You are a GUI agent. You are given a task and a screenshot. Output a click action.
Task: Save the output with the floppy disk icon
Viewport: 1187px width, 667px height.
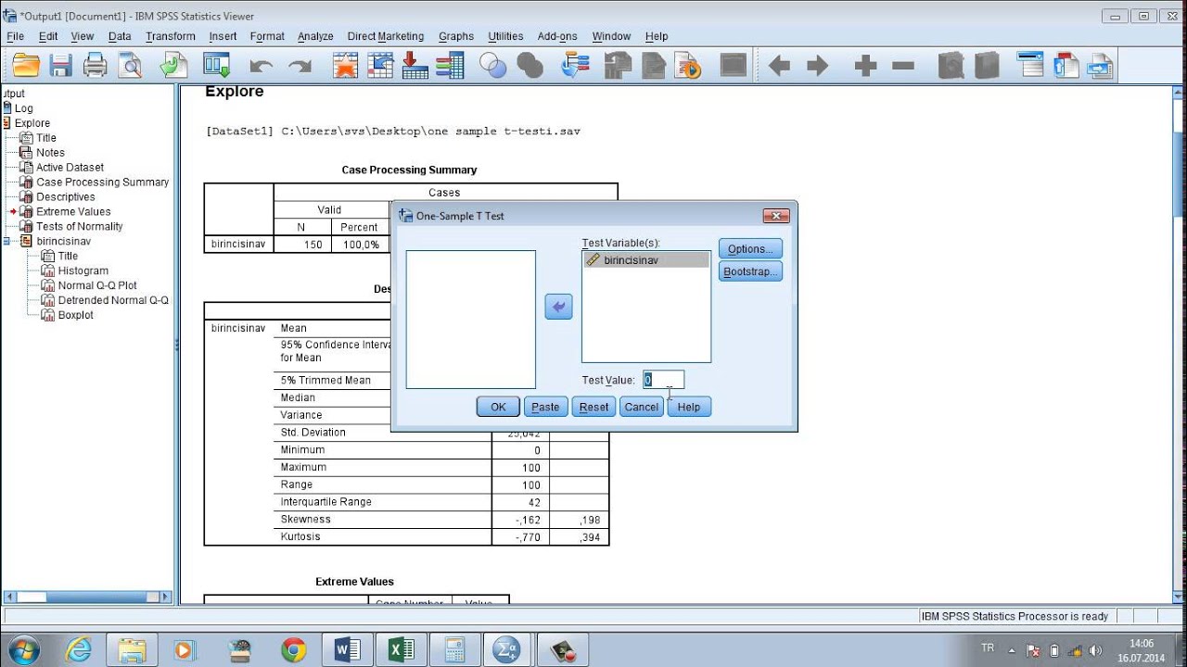point(61,66)
